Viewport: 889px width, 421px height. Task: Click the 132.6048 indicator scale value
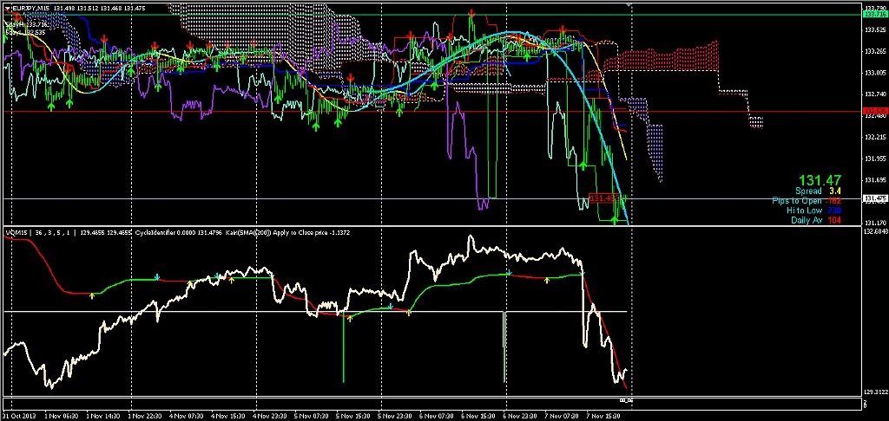click(875, 231)
